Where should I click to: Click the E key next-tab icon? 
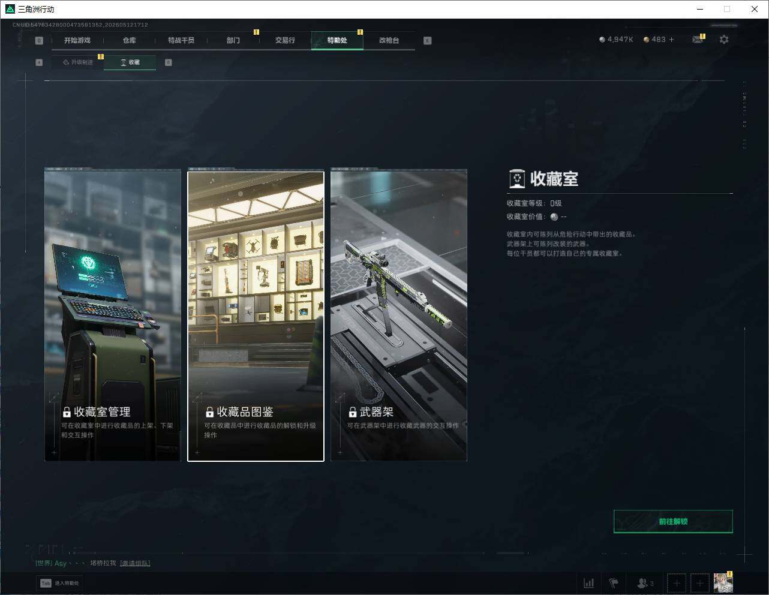[427, 41]
